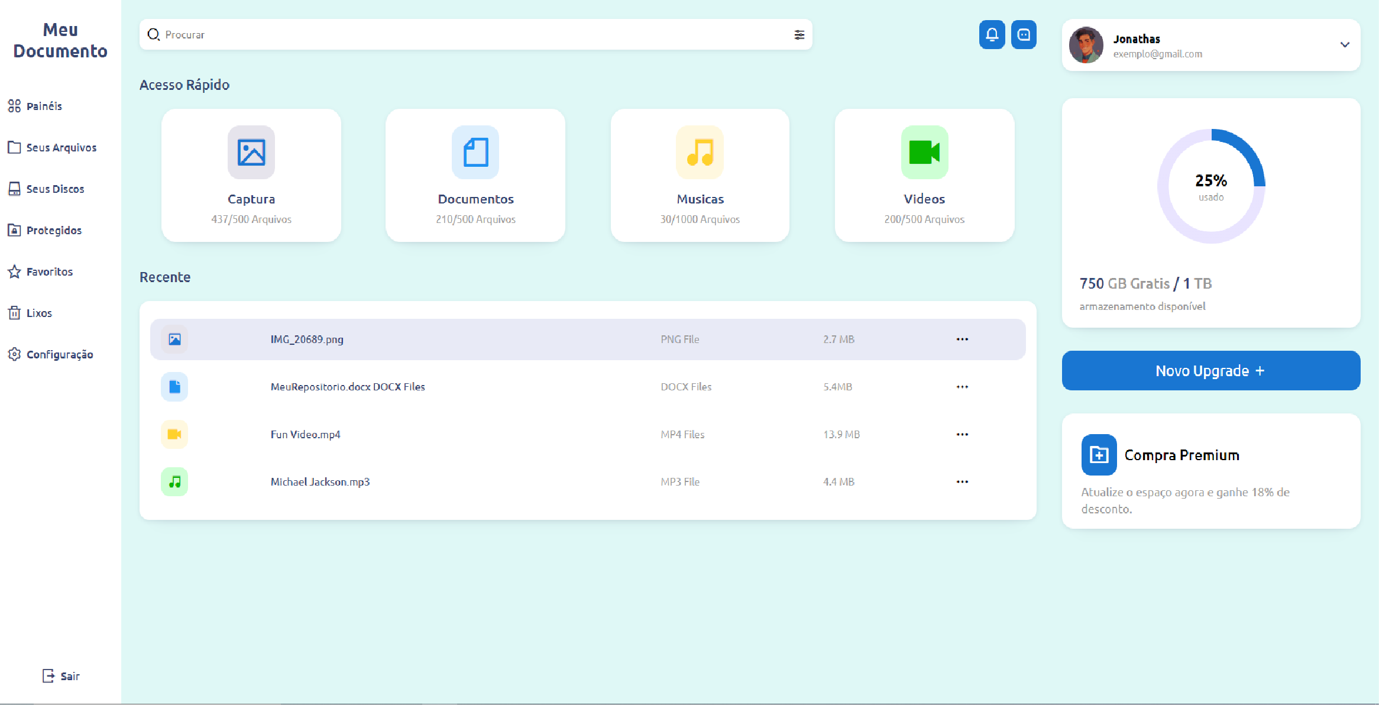The image size is (1379, 705).
Task: Click the Videos camera icon
Action: [x=924, y=153]
